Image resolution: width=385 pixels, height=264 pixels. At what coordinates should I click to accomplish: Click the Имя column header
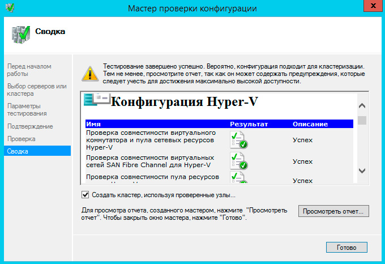click(x=93, y=124)
